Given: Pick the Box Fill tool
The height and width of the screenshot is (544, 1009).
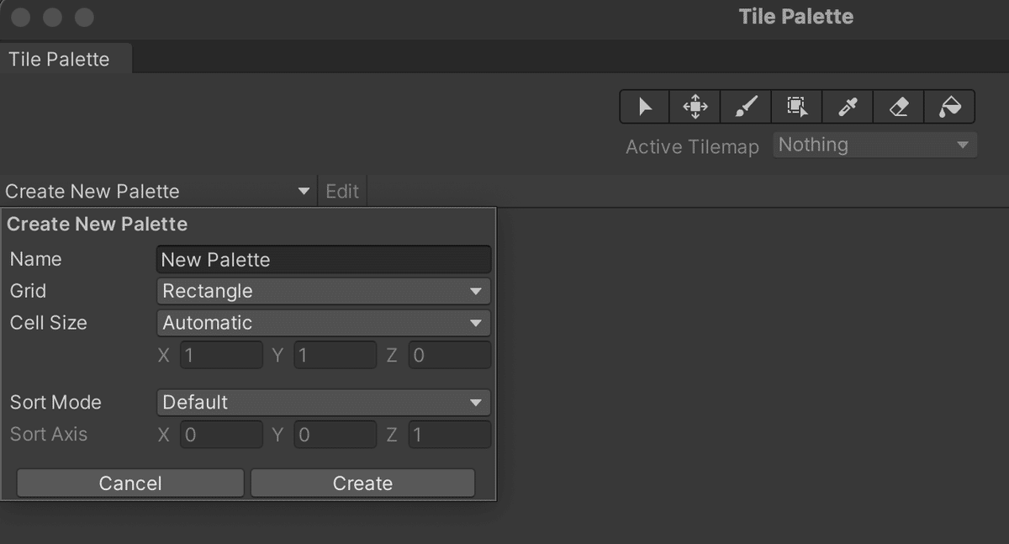Looking at the screenshot, I should (x=797, y=107).
